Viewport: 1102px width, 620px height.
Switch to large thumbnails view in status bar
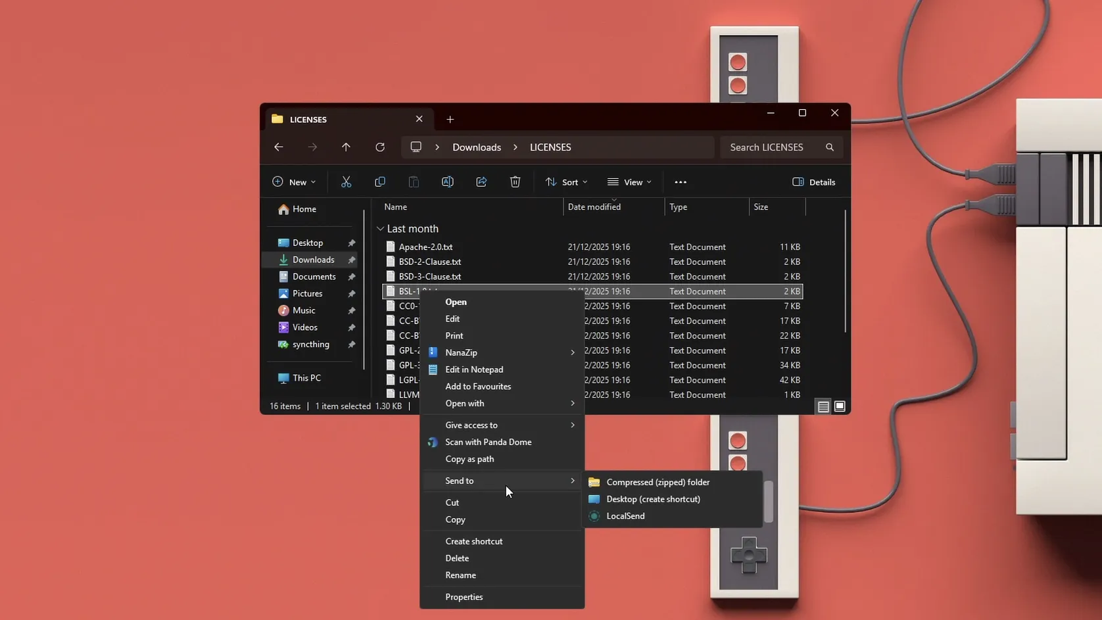coord(840,406)
